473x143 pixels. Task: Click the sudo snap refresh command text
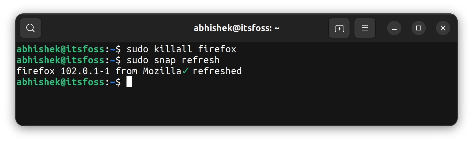point(173,60)
